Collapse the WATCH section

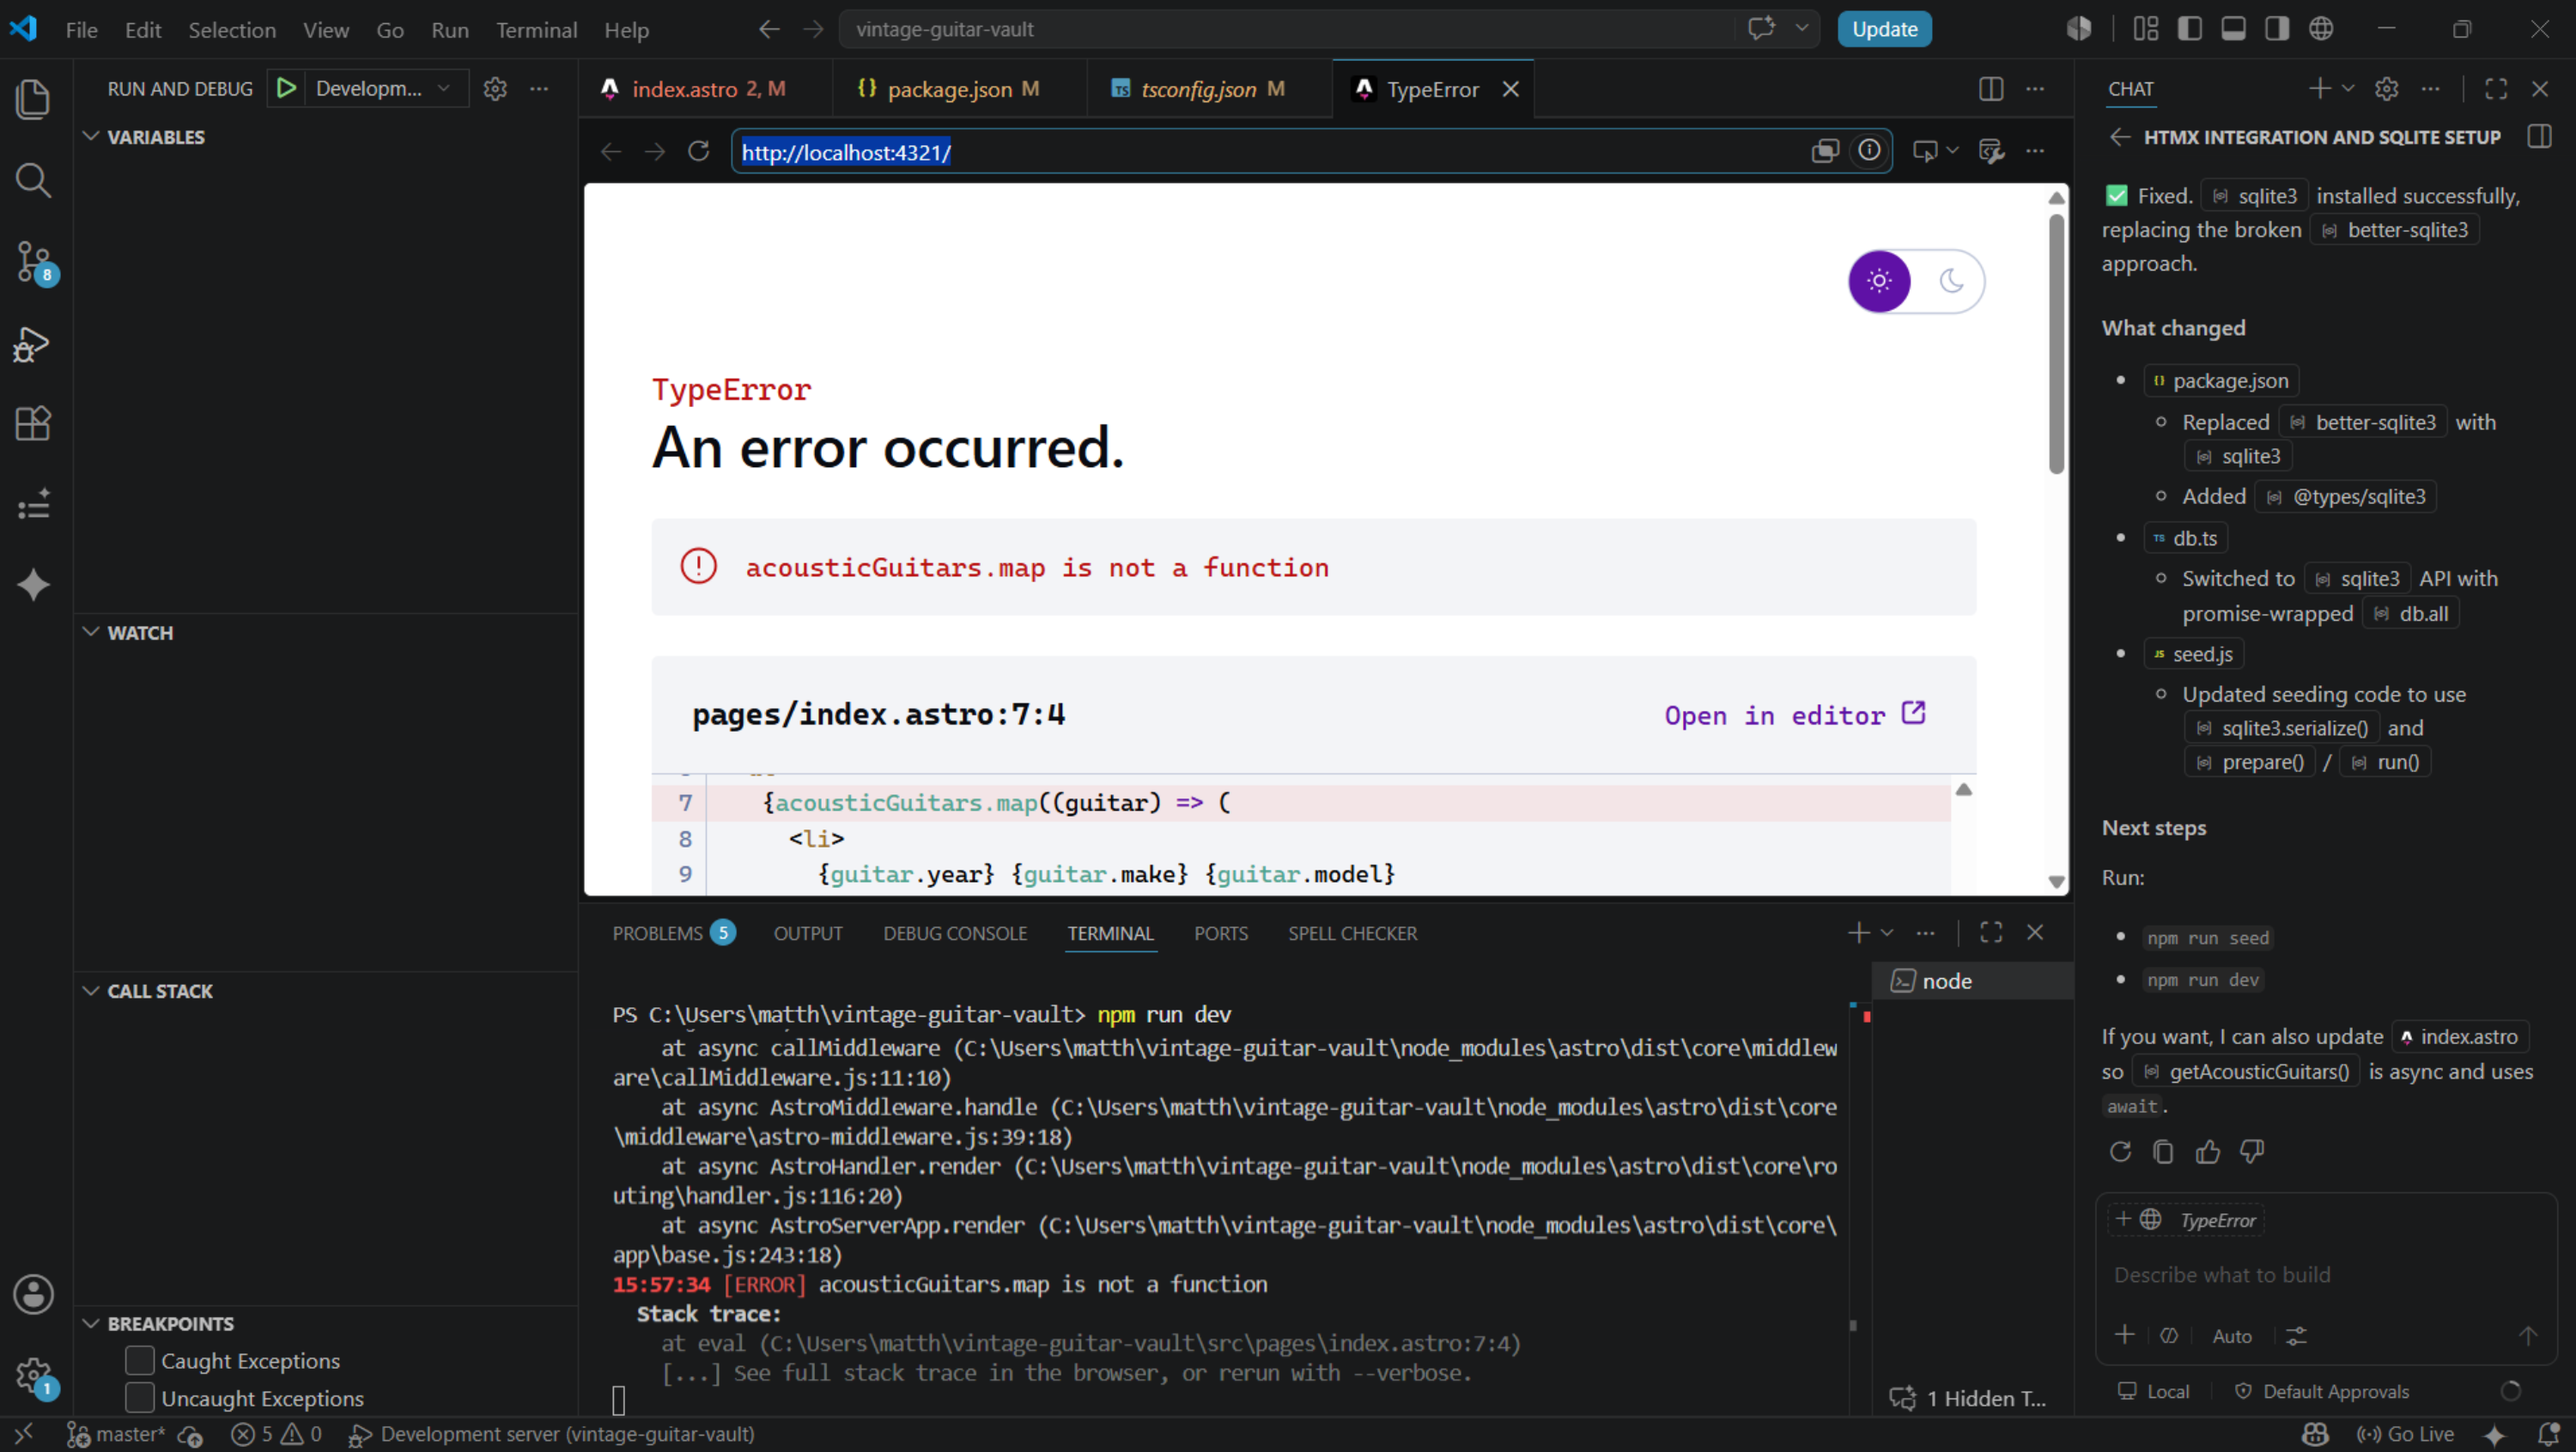(x=91, y=632)
